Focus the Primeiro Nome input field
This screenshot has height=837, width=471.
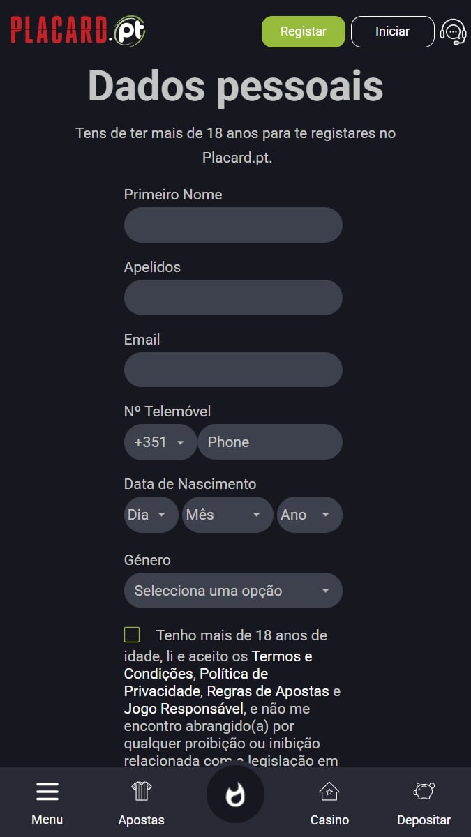tap(233, 225)
